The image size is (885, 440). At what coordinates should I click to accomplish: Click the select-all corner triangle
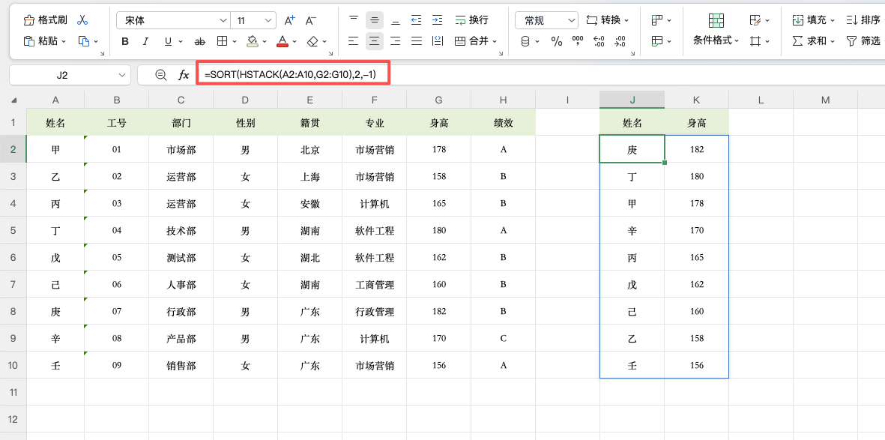coord(13,100)
